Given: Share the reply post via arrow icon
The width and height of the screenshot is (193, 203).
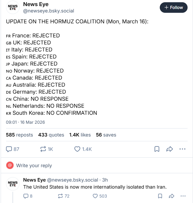Looking at the screenshot, I should point(171,196).
